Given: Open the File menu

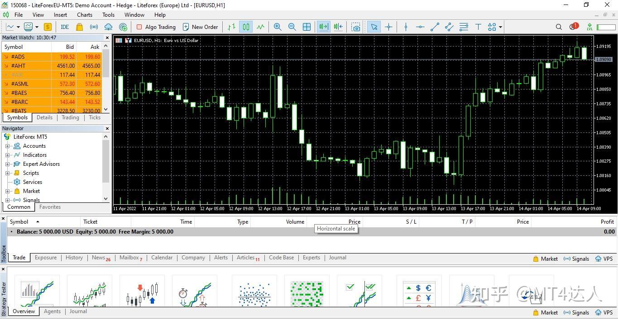Looking at the screenshot, I should [x=19, y=15].
